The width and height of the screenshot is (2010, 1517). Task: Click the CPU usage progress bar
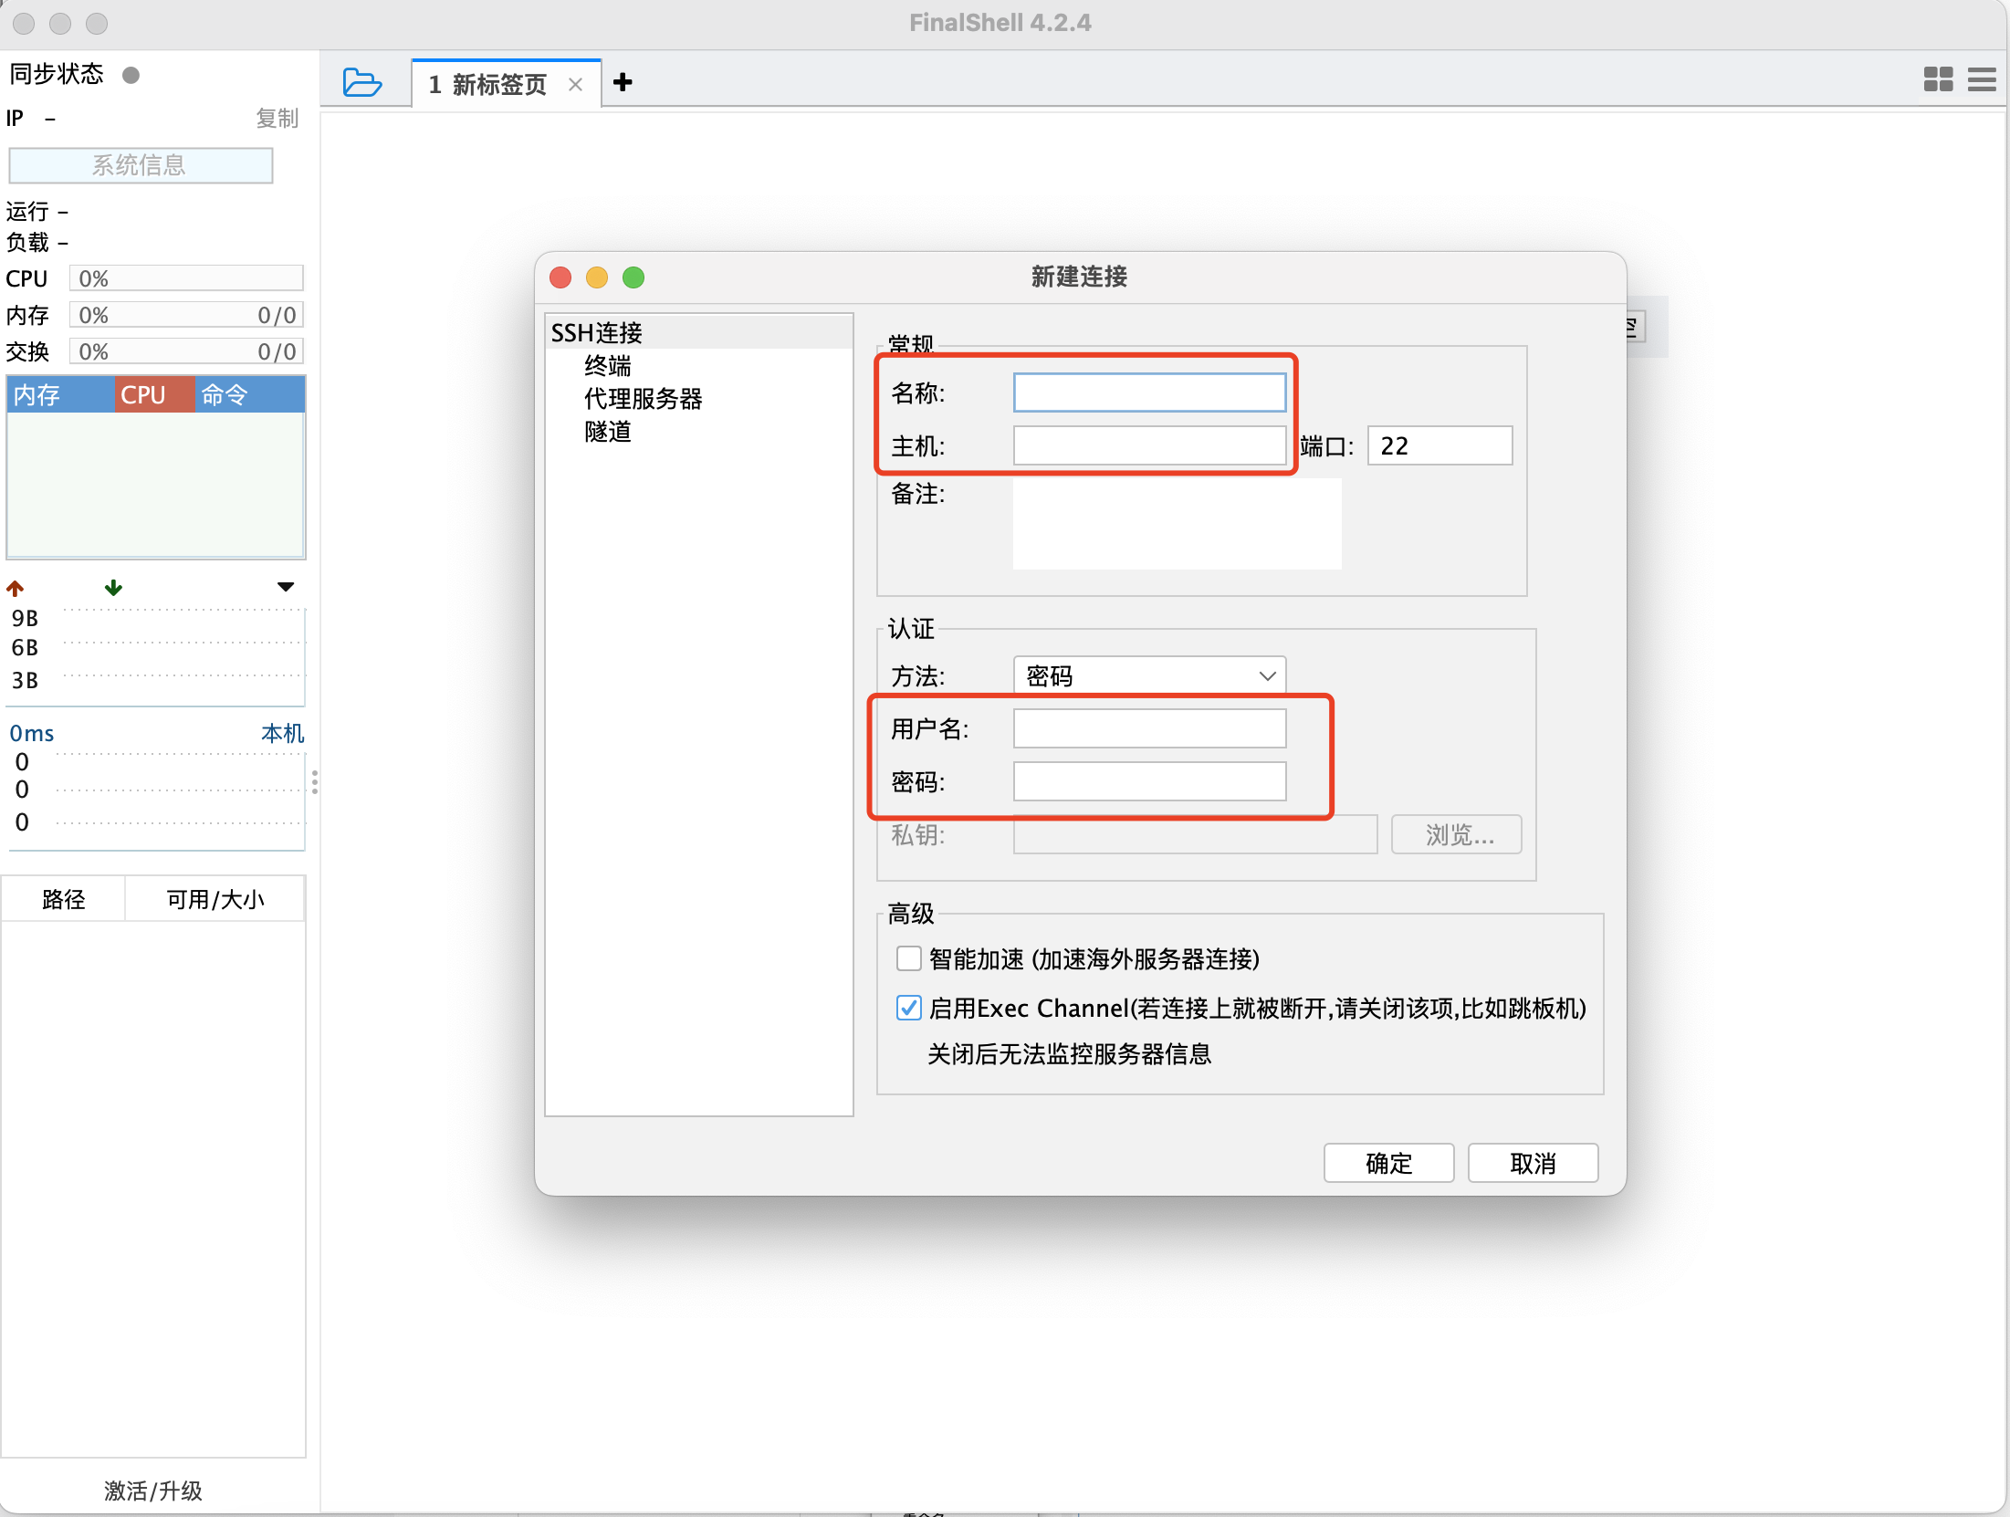tap(186, 278)
